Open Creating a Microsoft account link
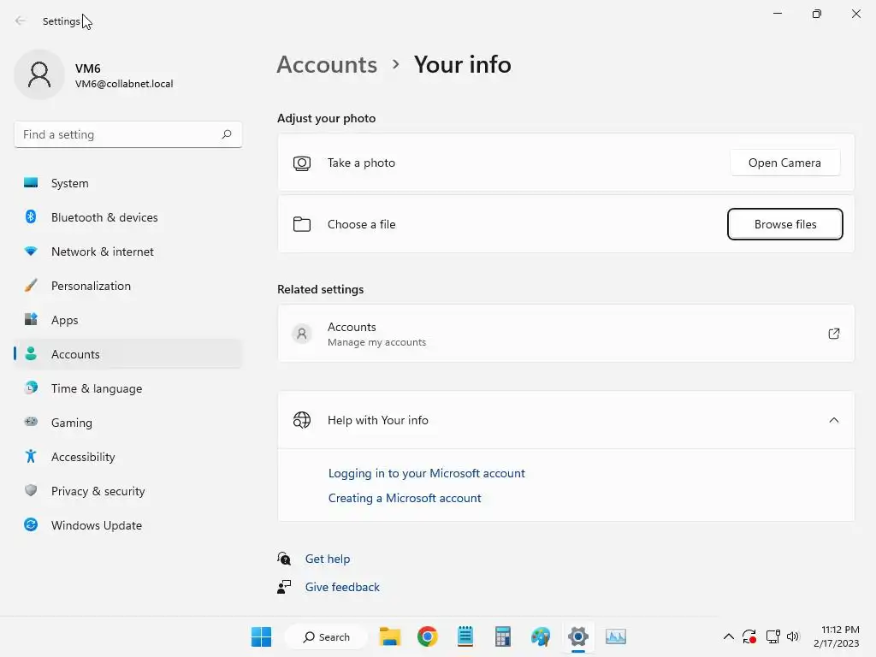Viewport: 876px width, 657px height. (405, 498)
